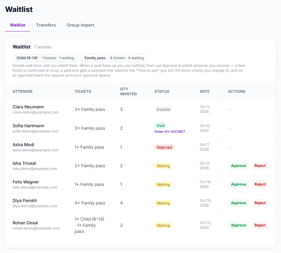
Task: Click the Status column header
Action: [x=162, y=92]
